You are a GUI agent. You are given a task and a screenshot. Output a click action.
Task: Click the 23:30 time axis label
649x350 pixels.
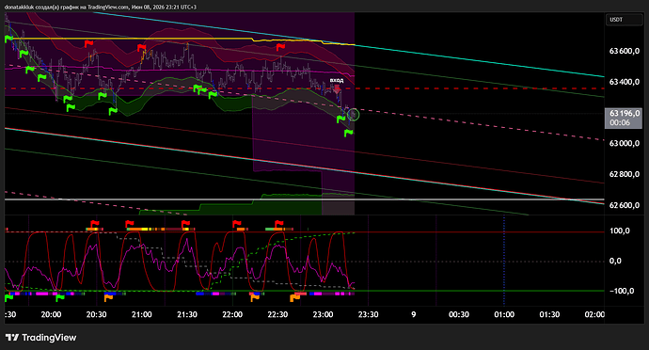tap(369, 315)
